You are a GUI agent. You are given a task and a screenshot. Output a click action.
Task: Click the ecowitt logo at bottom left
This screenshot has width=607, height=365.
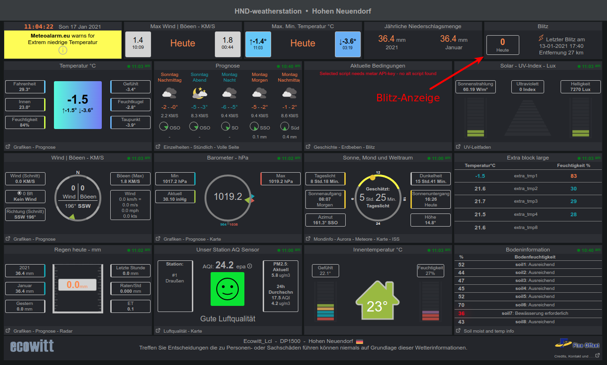[x=31, y=347]
